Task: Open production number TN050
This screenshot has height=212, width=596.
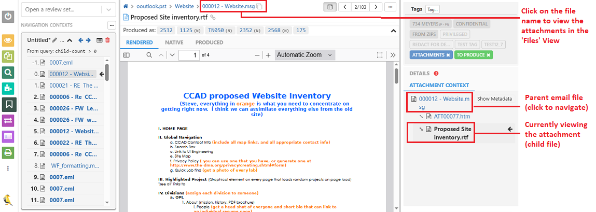Action: click(x=220, y=31)
